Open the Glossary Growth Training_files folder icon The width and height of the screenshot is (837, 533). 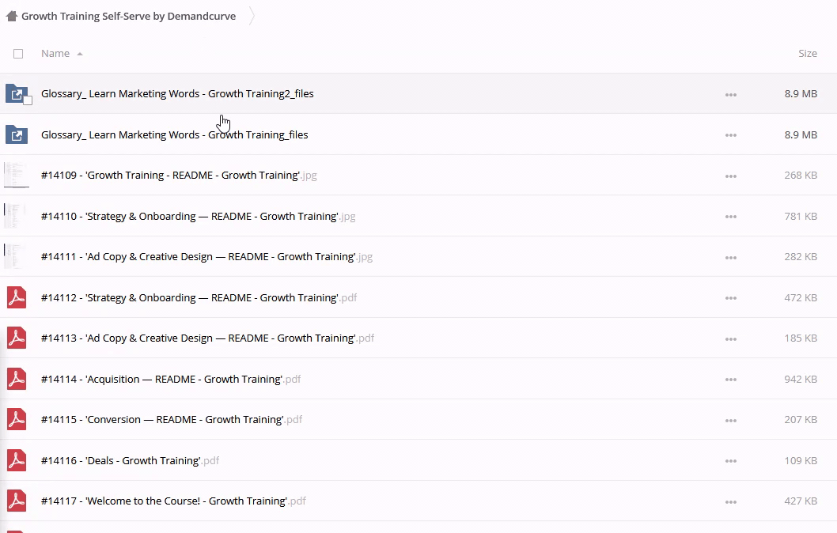[x=17, y=134]
